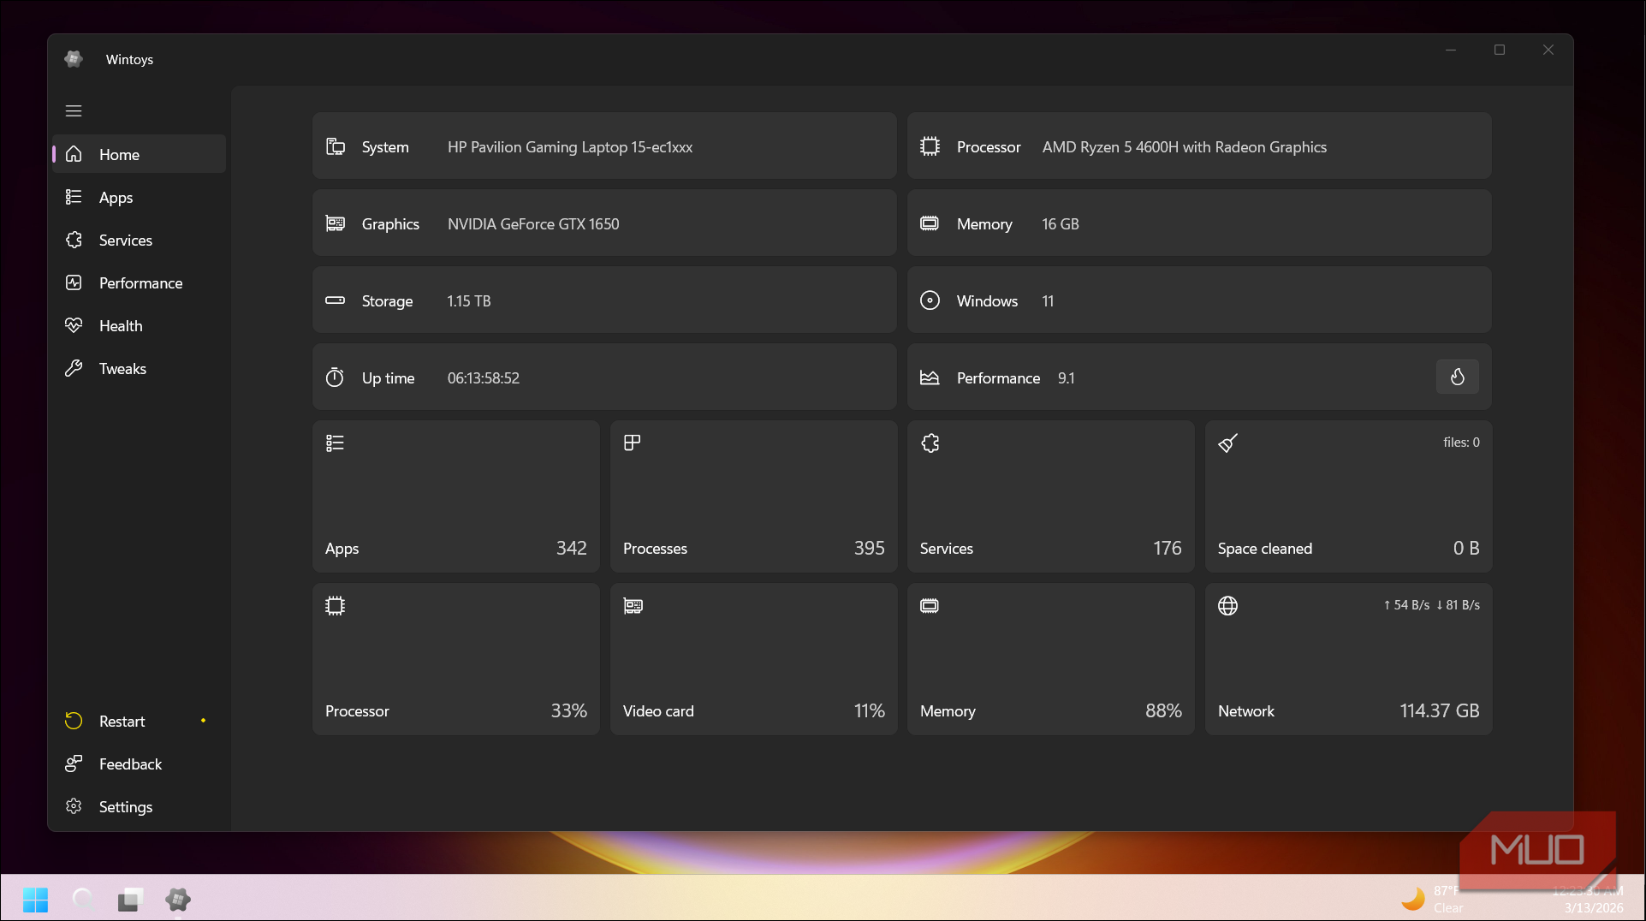Click the Video card usage tile

click(753, 658)
